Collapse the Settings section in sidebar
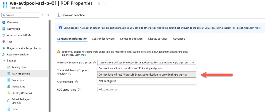The width and height of the screenshot is (265, 112). point(4,61)
